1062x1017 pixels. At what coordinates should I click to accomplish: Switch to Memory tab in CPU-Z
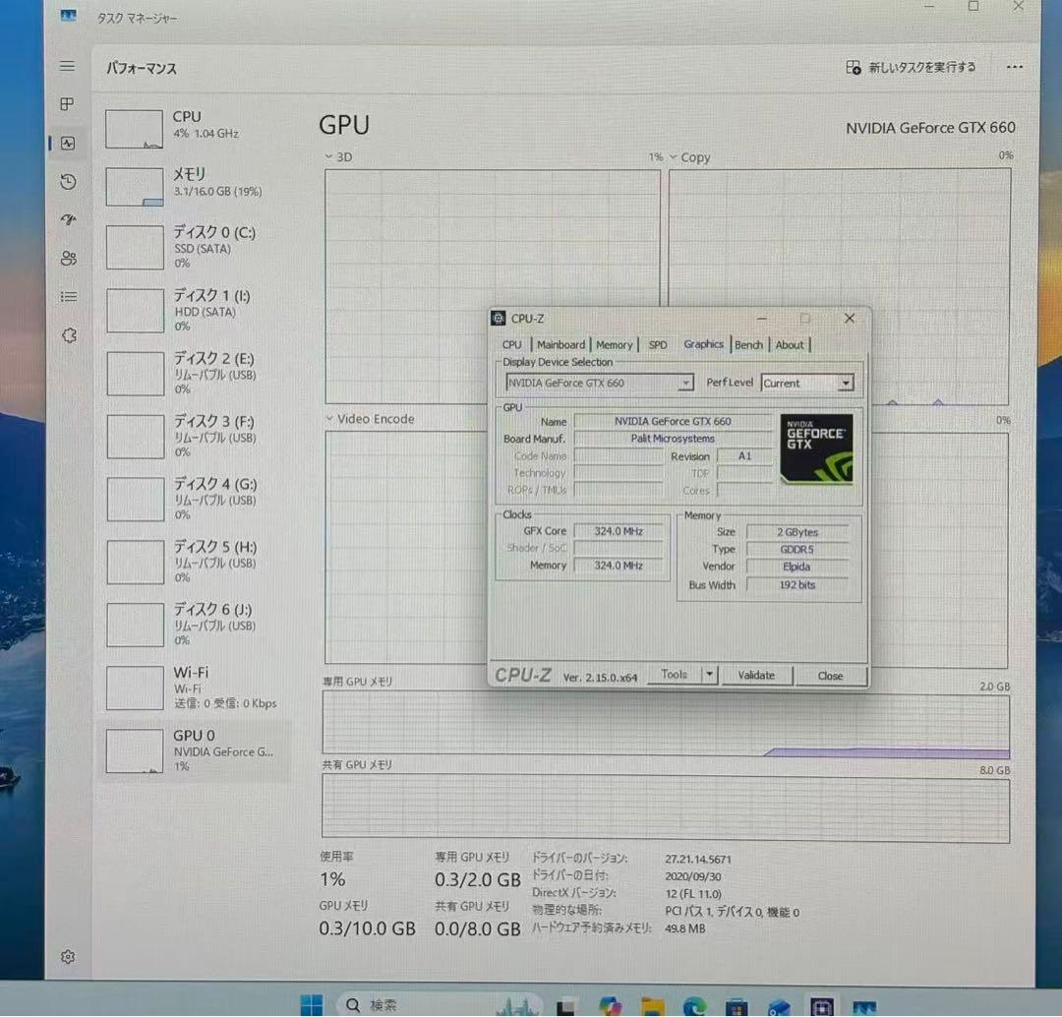pos(615,344)
